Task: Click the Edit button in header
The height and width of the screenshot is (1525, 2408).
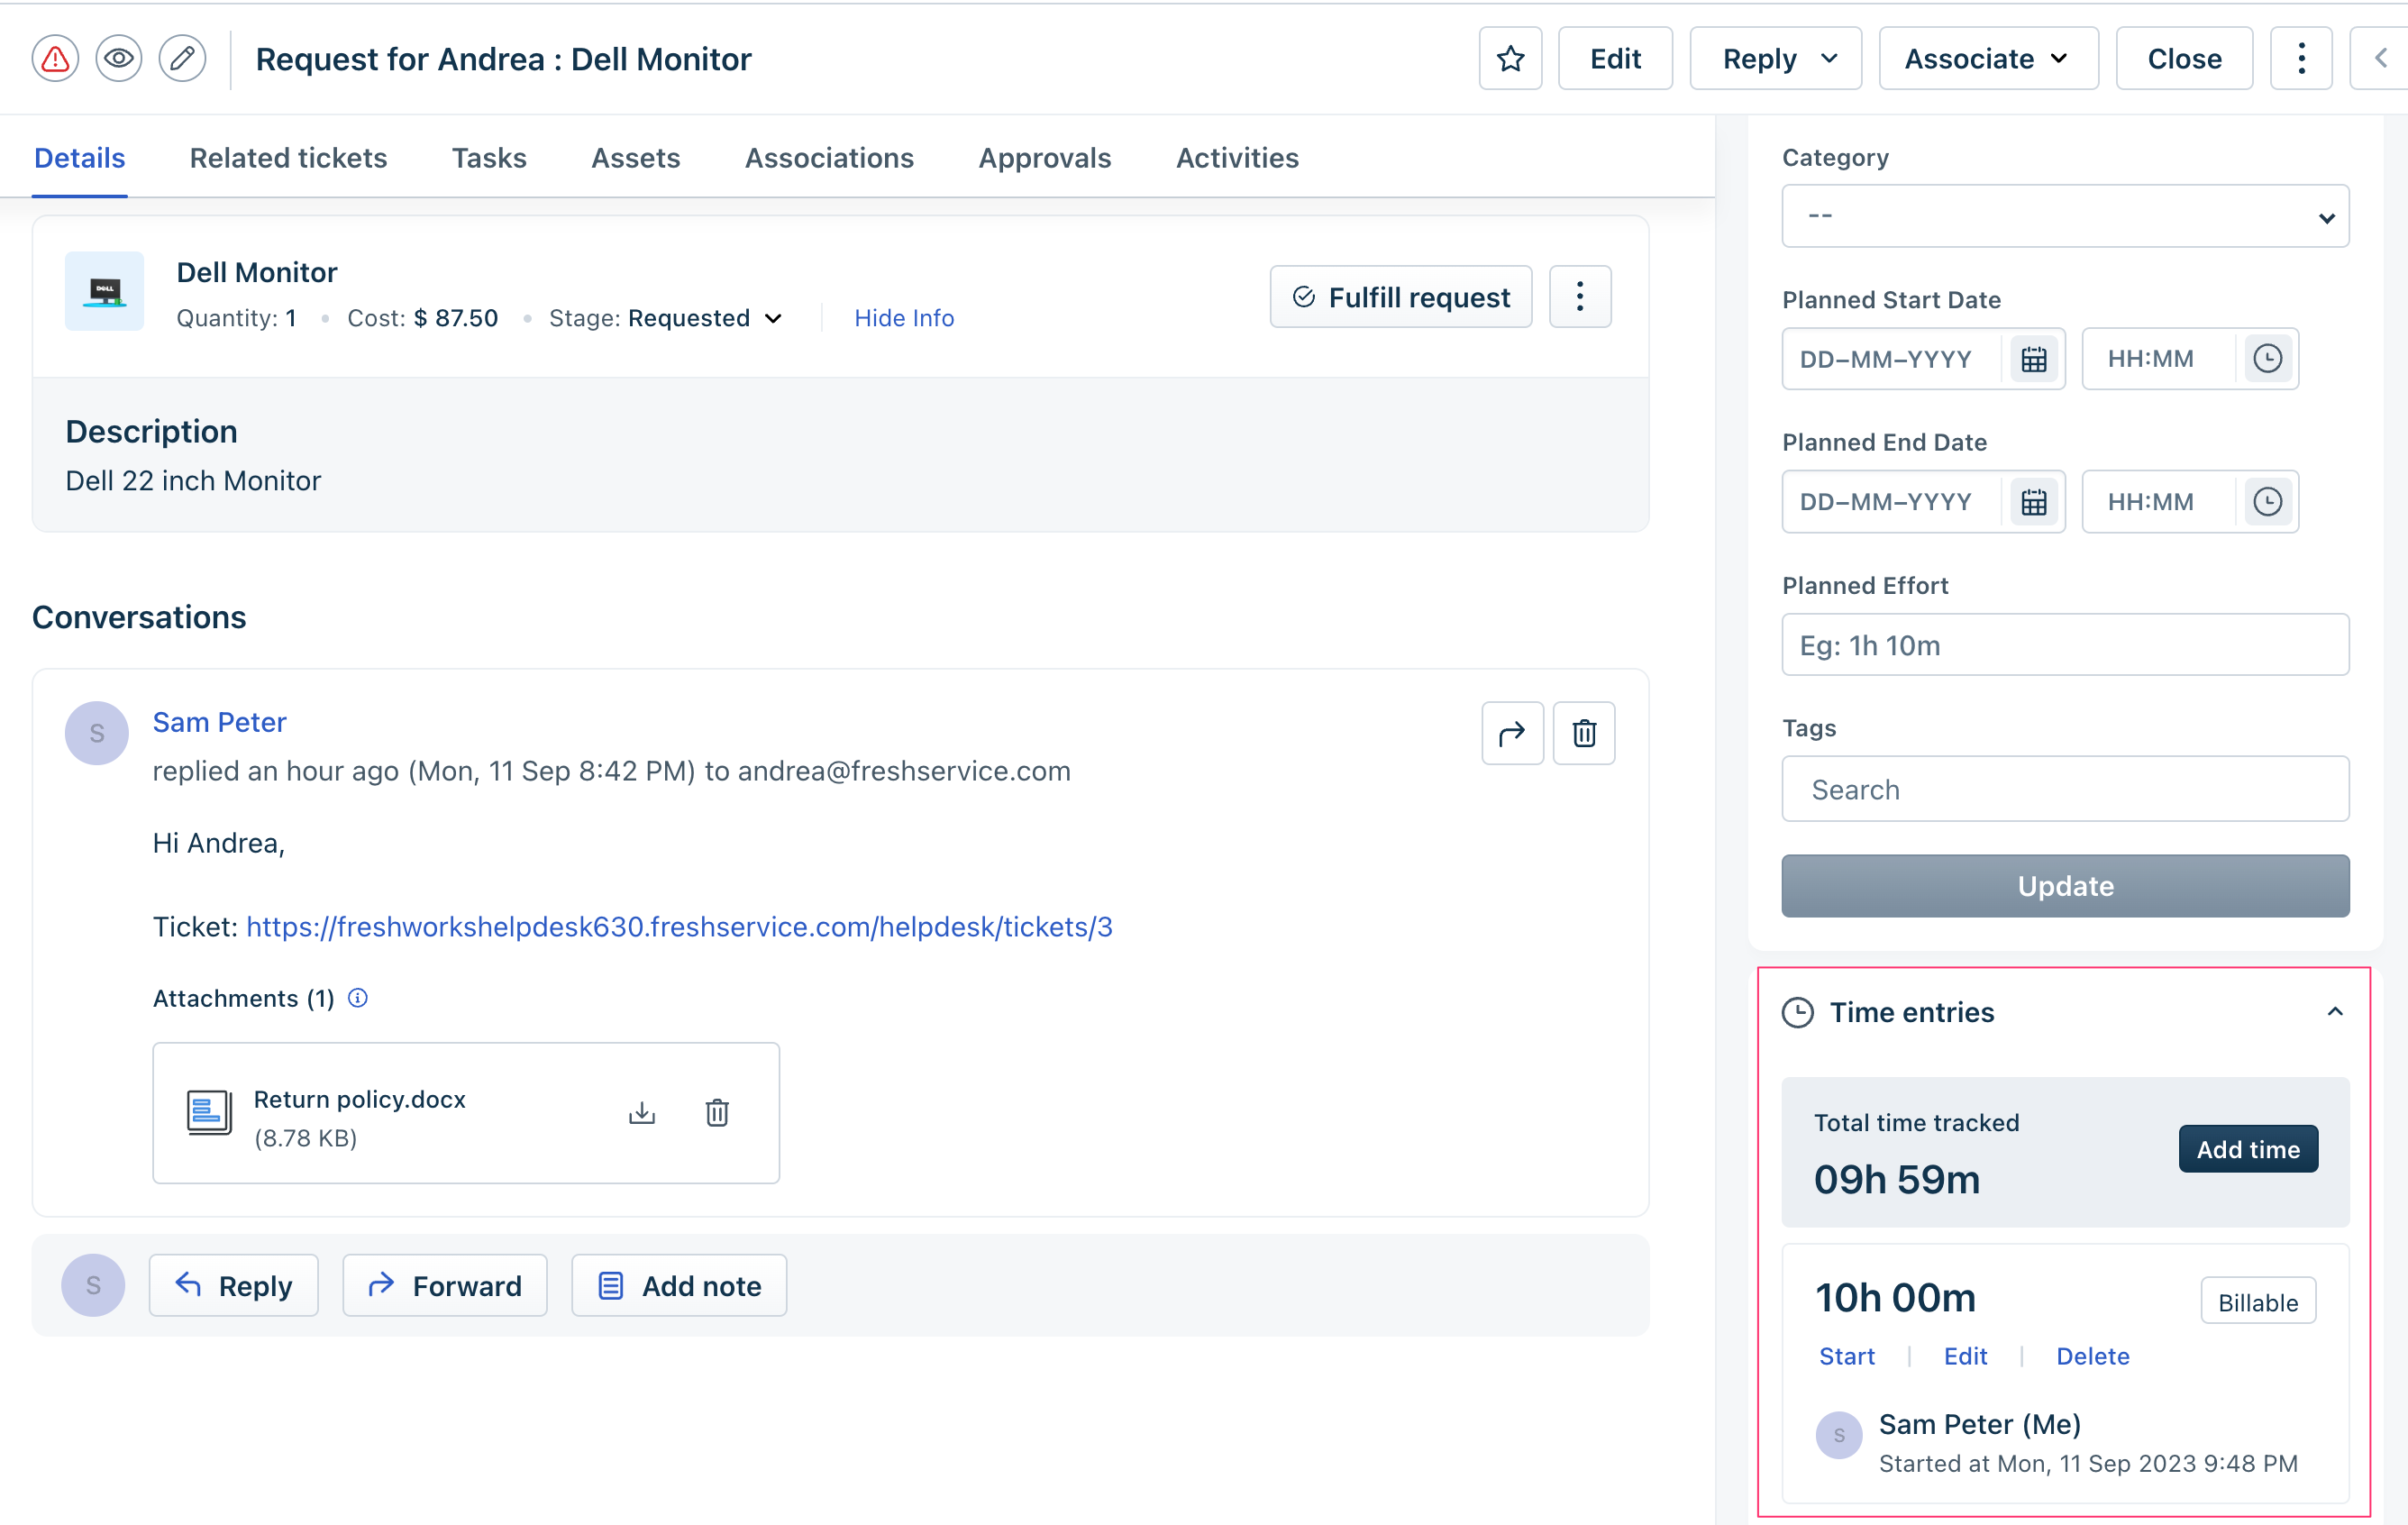Action: 1615,59
